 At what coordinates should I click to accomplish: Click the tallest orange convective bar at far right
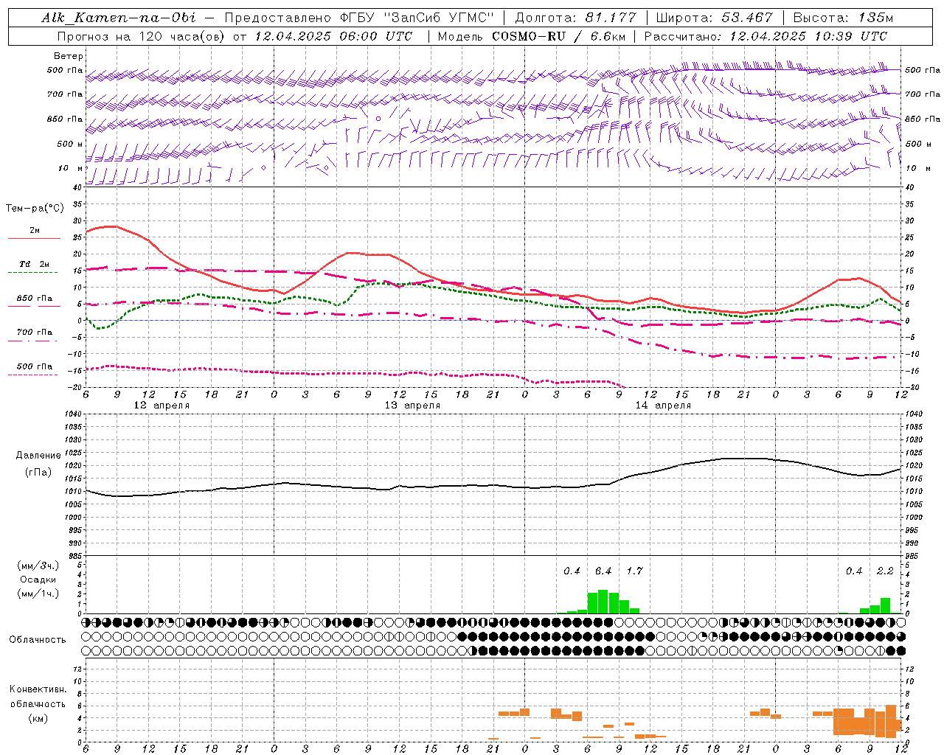click(891, 721)
